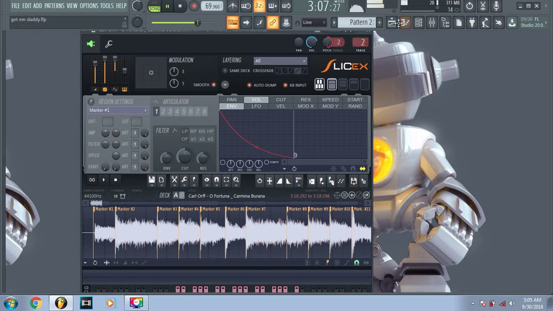This screenshot has height=311, width=553.
Task: Click the microphone record icon at top right
Action: (496, 6)
